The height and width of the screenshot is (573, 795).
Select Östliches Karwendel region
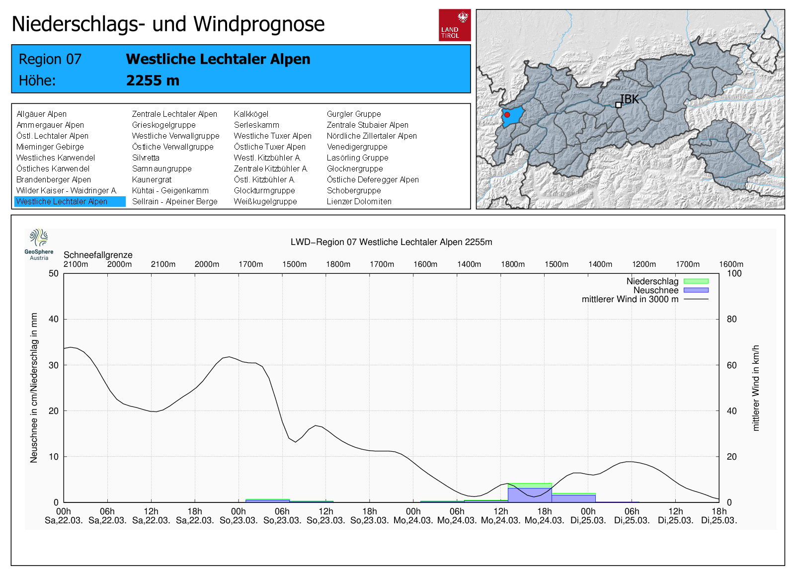pyautogui.click(x=53, y=169)
